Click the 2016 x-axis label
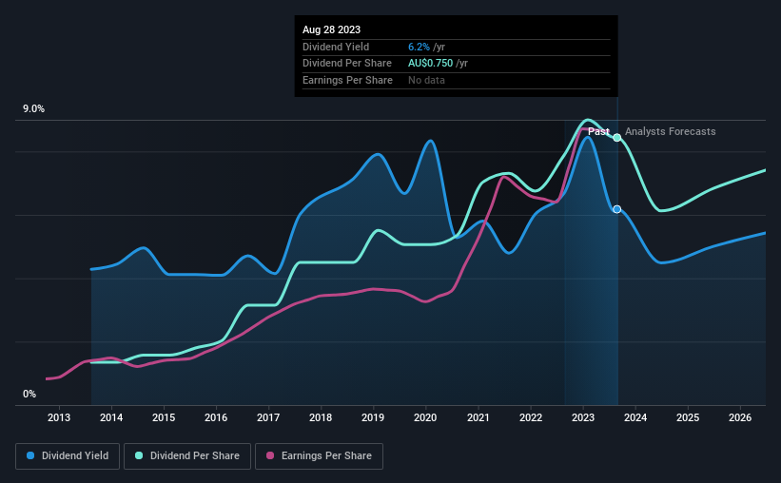781x483 pixels. click(x=216, y=417)
